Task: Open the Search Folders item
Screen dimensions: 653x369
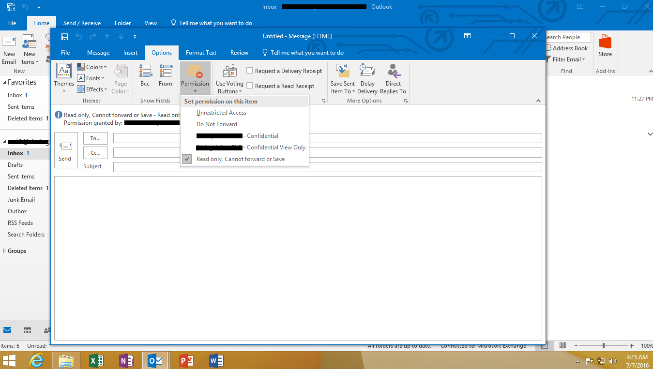Action: (x=26, y=235)
